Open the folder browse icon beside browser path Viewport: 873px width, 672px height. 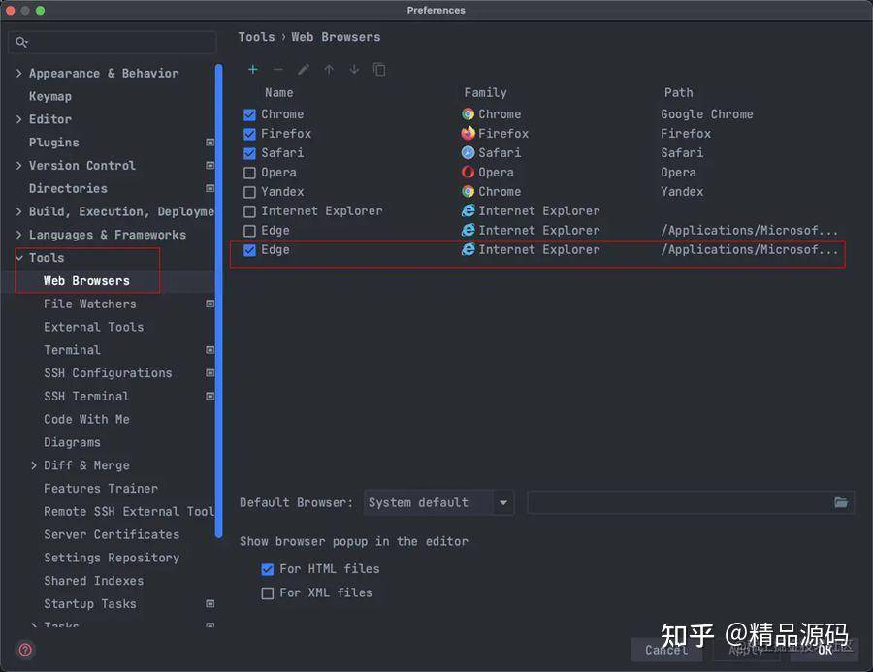tap(840, 502)
